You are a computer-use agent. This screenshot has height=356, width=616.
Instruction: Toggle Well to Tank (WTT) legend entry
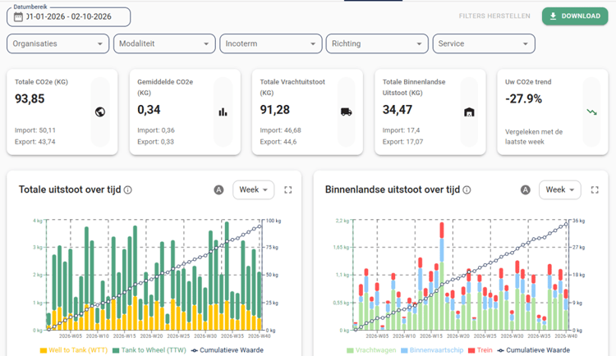coord(73,350)
